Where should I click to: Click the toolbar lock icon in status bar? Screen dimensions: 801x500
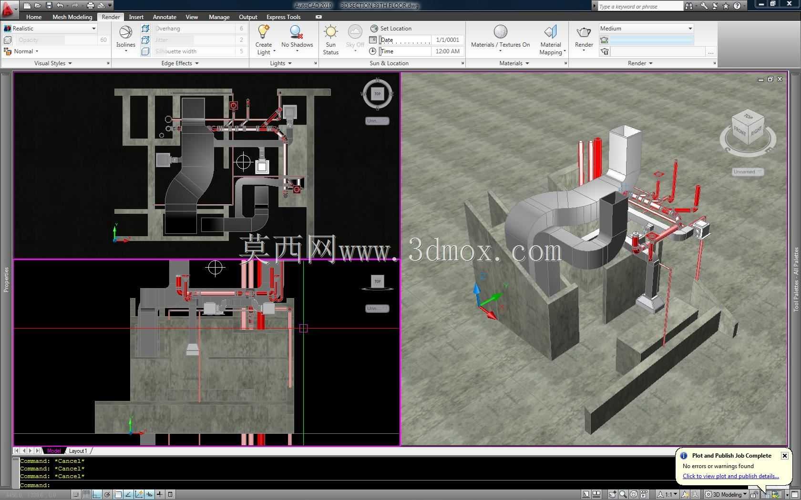click(x=754, y=494)
